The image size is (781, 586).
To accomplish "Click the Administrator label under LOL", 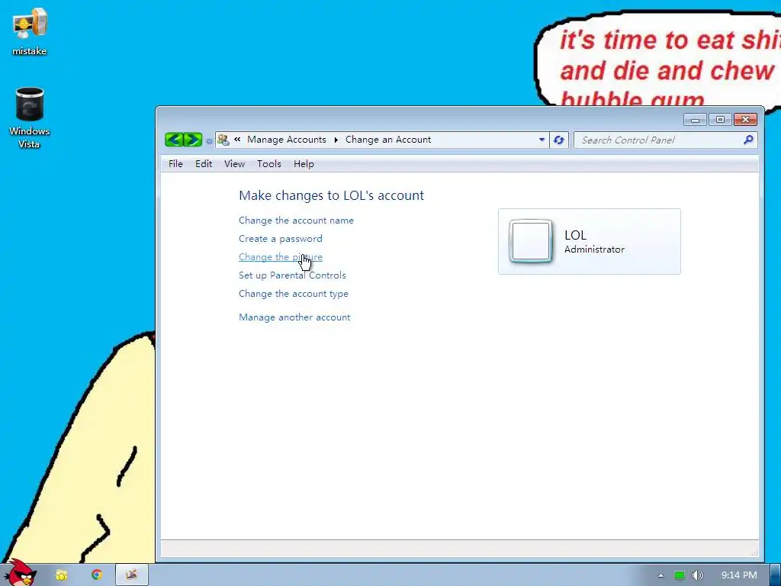I will click(594, 250).
